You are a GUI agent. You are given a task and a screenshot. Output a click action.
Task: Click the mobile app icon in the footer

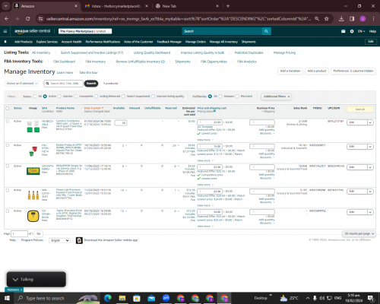(x=79, y=240)
